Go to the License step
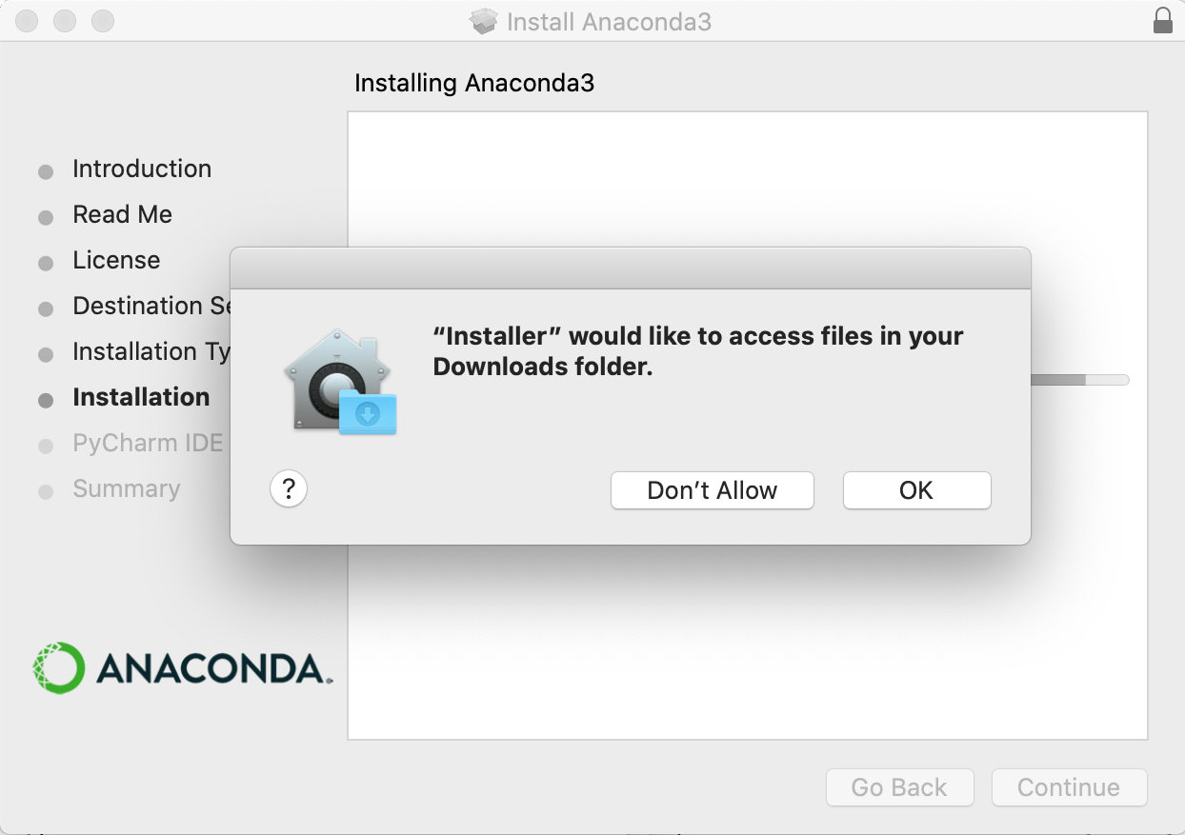 (116, 261)
